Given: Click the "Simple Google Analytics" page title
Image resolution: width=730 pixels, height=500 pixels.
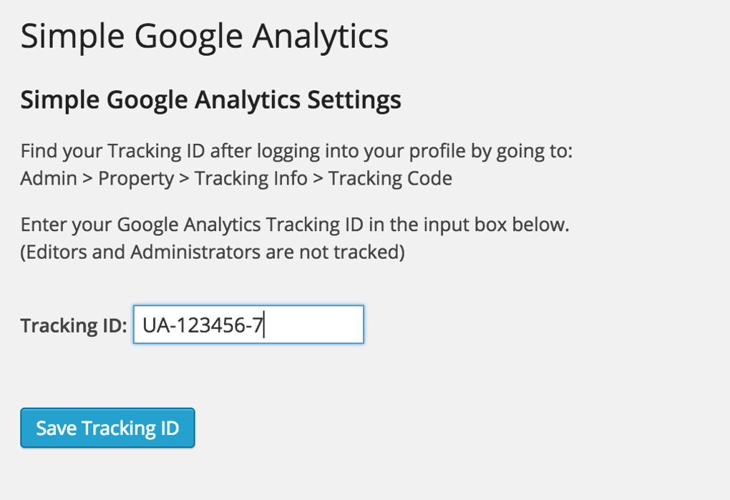Looking at the screenshot, I should [x=205, y=36].
